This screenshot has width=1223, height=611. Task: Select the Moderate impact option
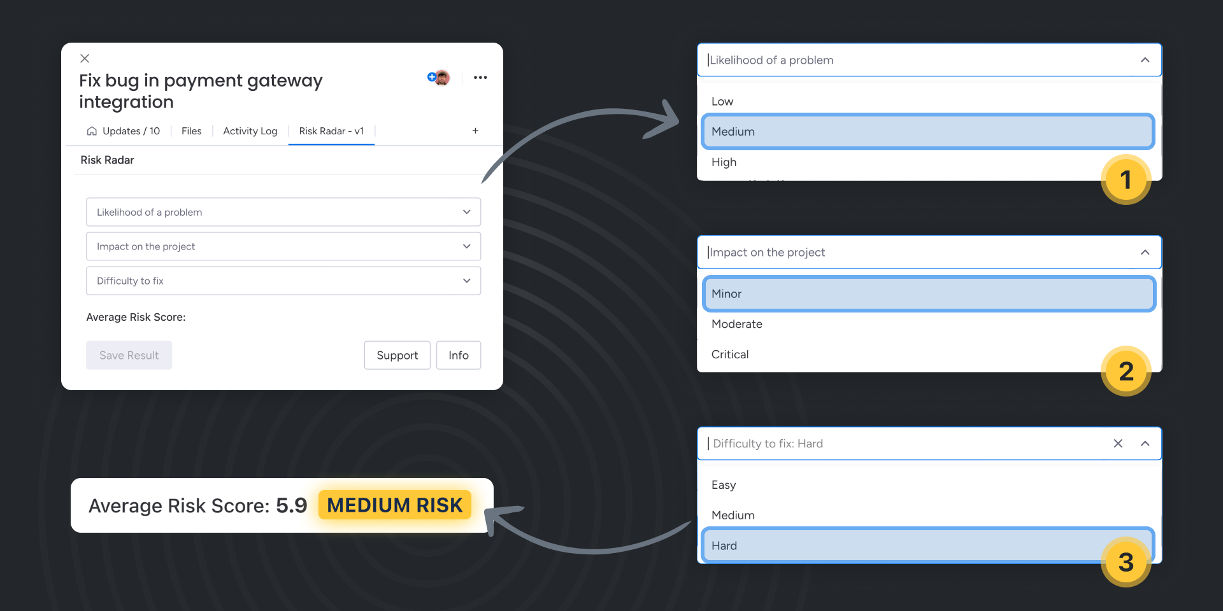tap(736, 324)
